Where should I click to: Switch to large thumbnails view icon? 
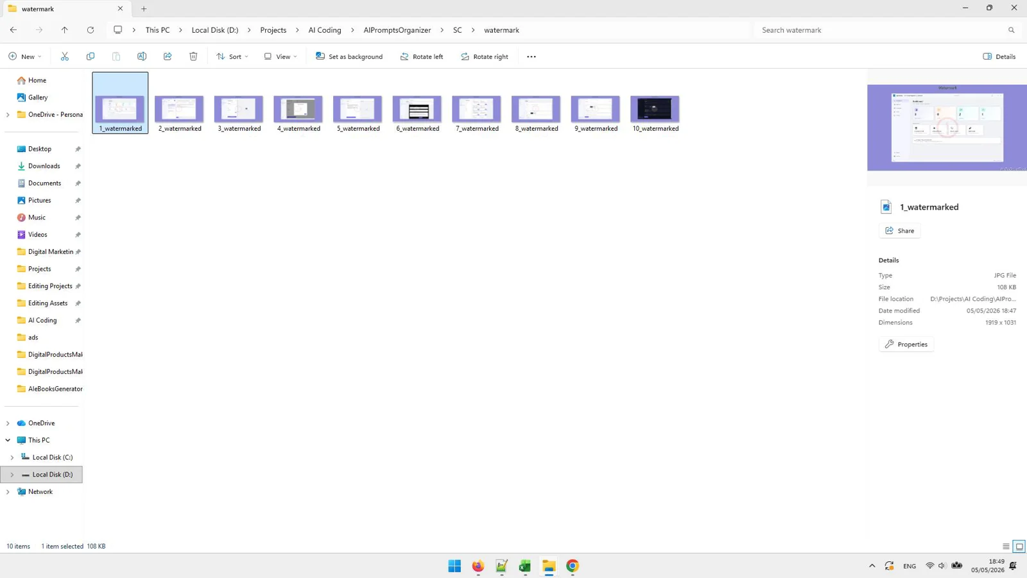click(1019, 547)
